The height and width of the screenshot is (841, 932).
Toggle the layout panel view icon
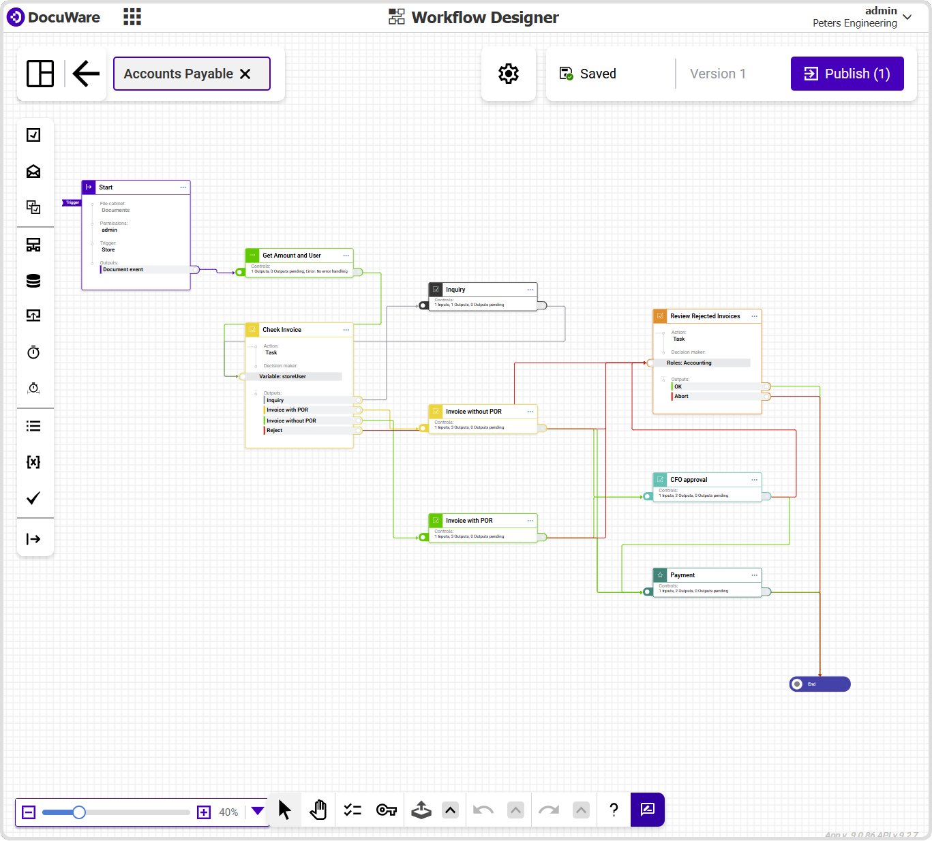40,74
